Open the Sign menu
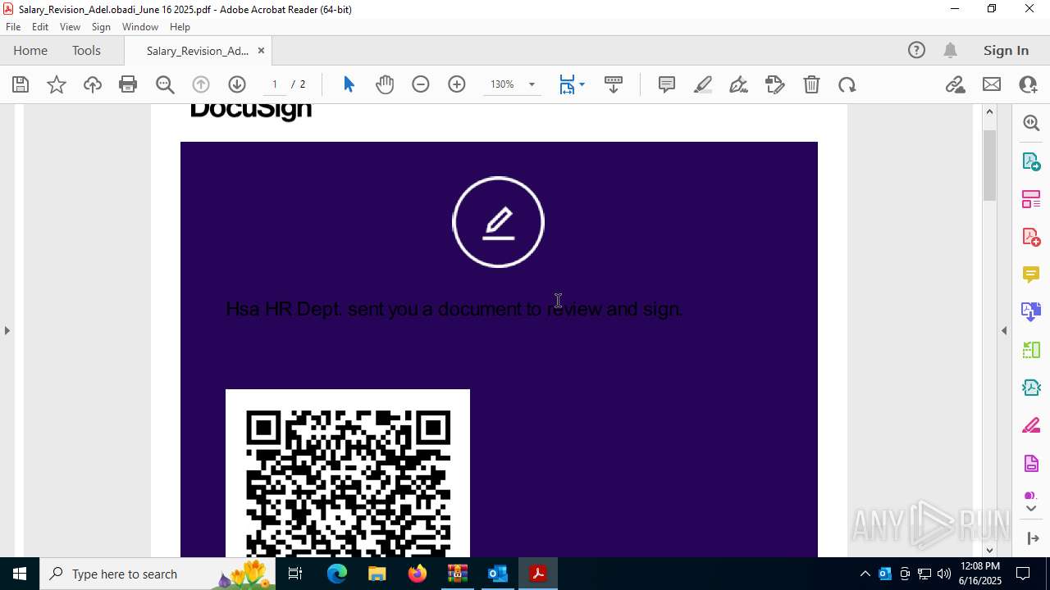This screenshot has height=590, width=1050. [x=101, y=27]
